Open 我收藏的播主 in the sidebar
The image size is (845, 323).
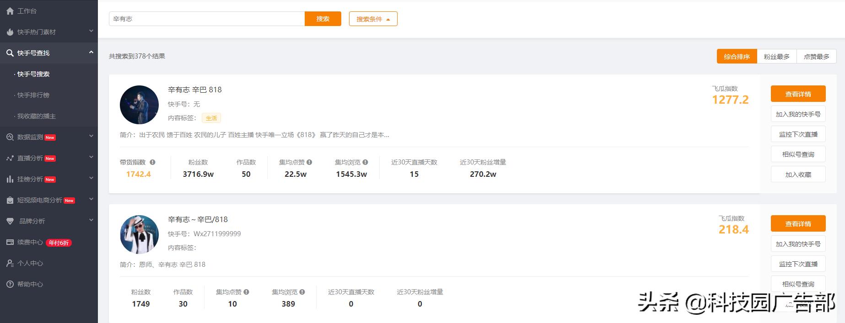coord(37,116)
